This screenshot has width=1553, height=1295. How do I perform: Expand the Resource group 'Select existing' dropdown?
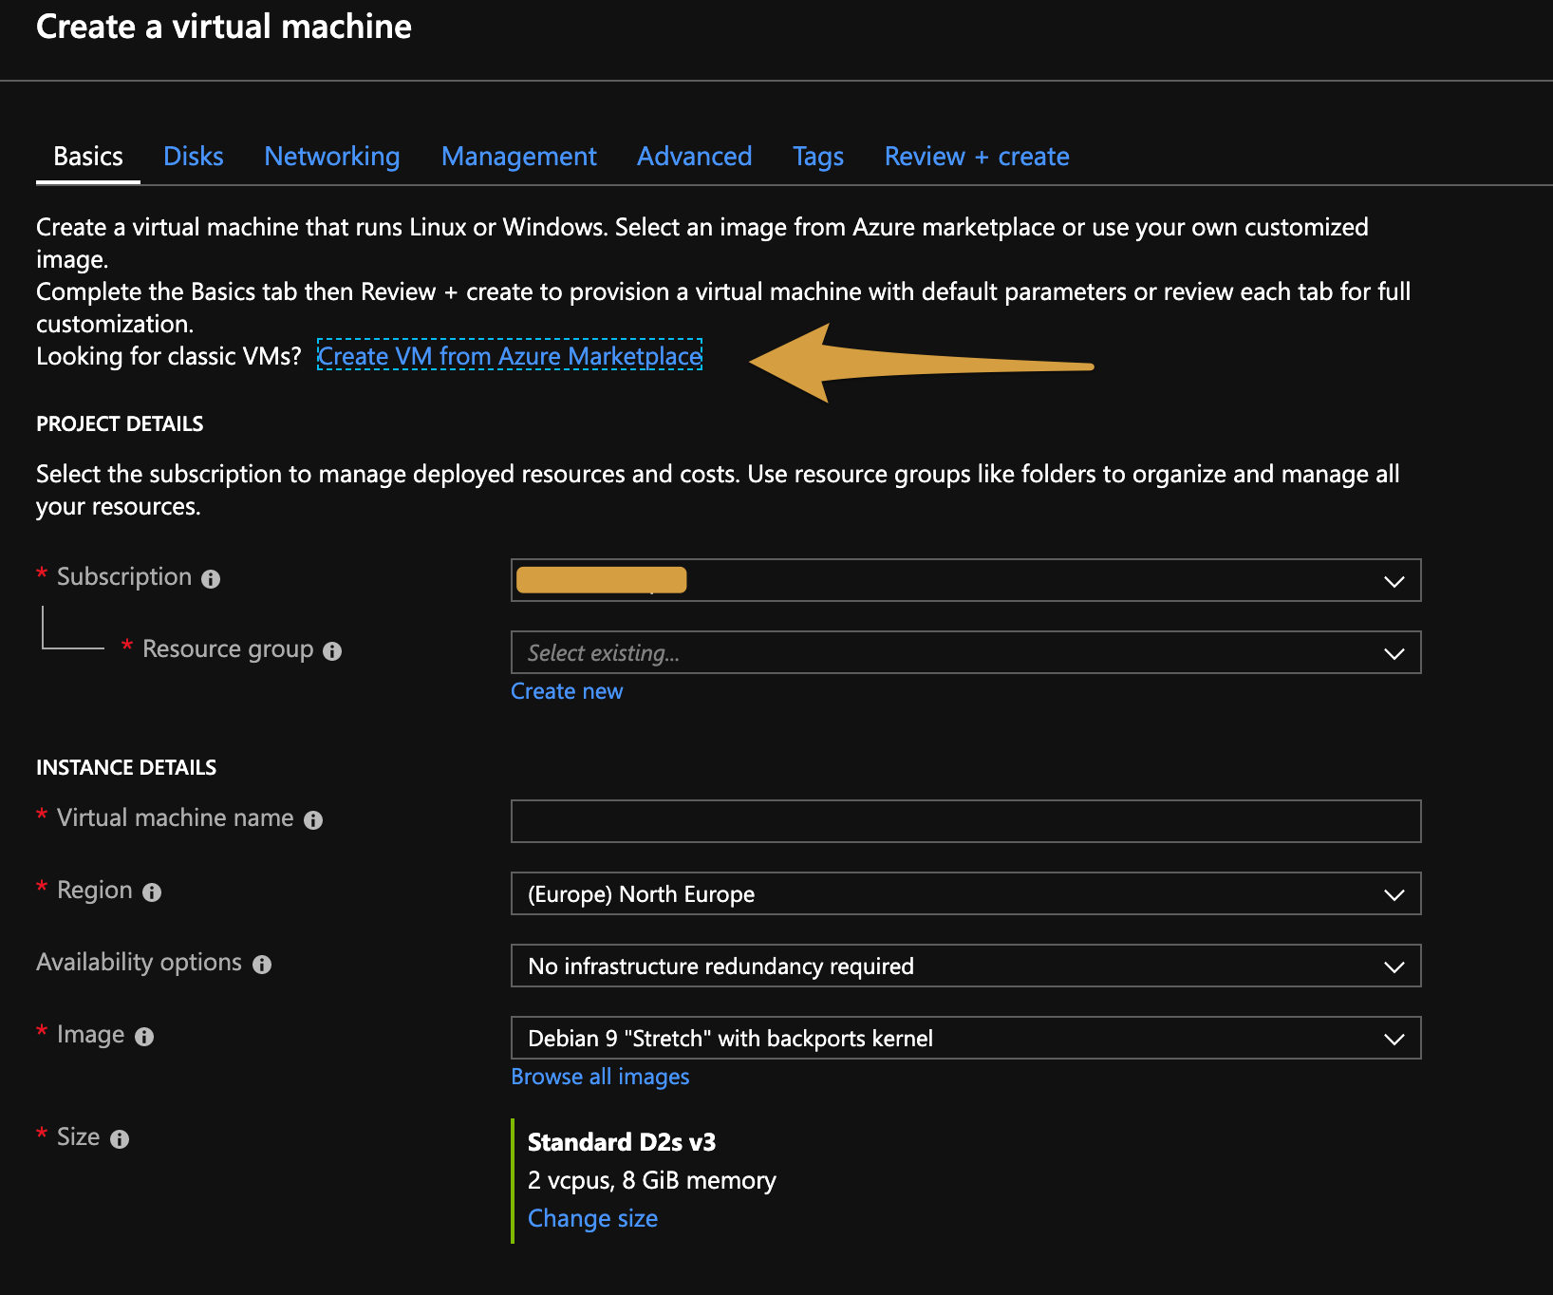tap(965, 653)
